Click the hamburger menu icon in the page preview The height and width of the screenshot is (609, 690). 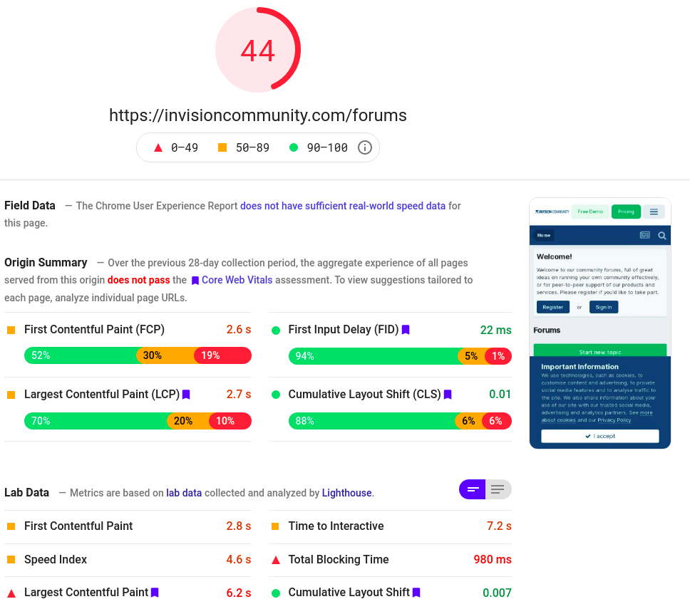click(654, 212)
